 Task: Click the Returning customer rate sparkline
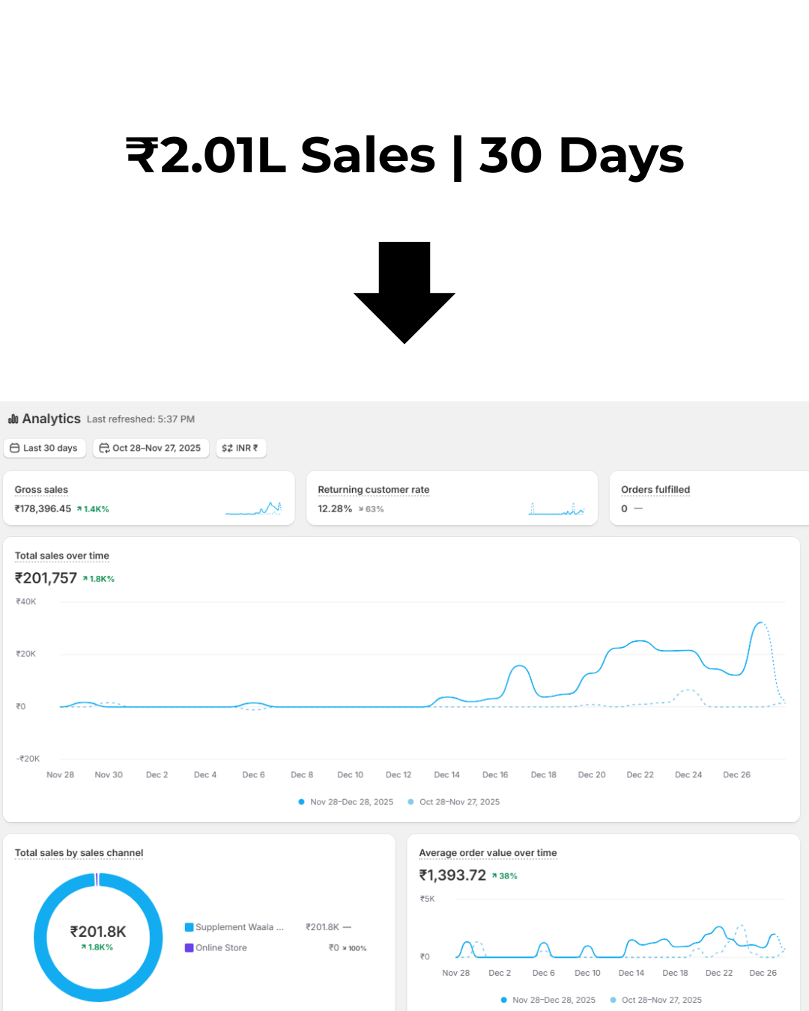[x=556, y=509]
